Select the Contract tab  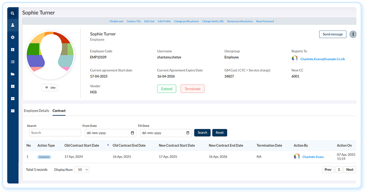tap(59, 111)
